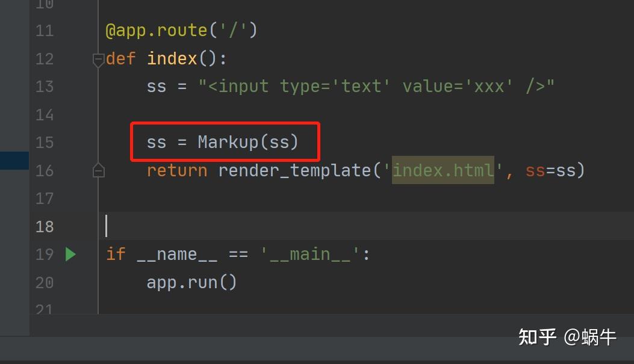Click the ss=ss keyword argument

550,170
